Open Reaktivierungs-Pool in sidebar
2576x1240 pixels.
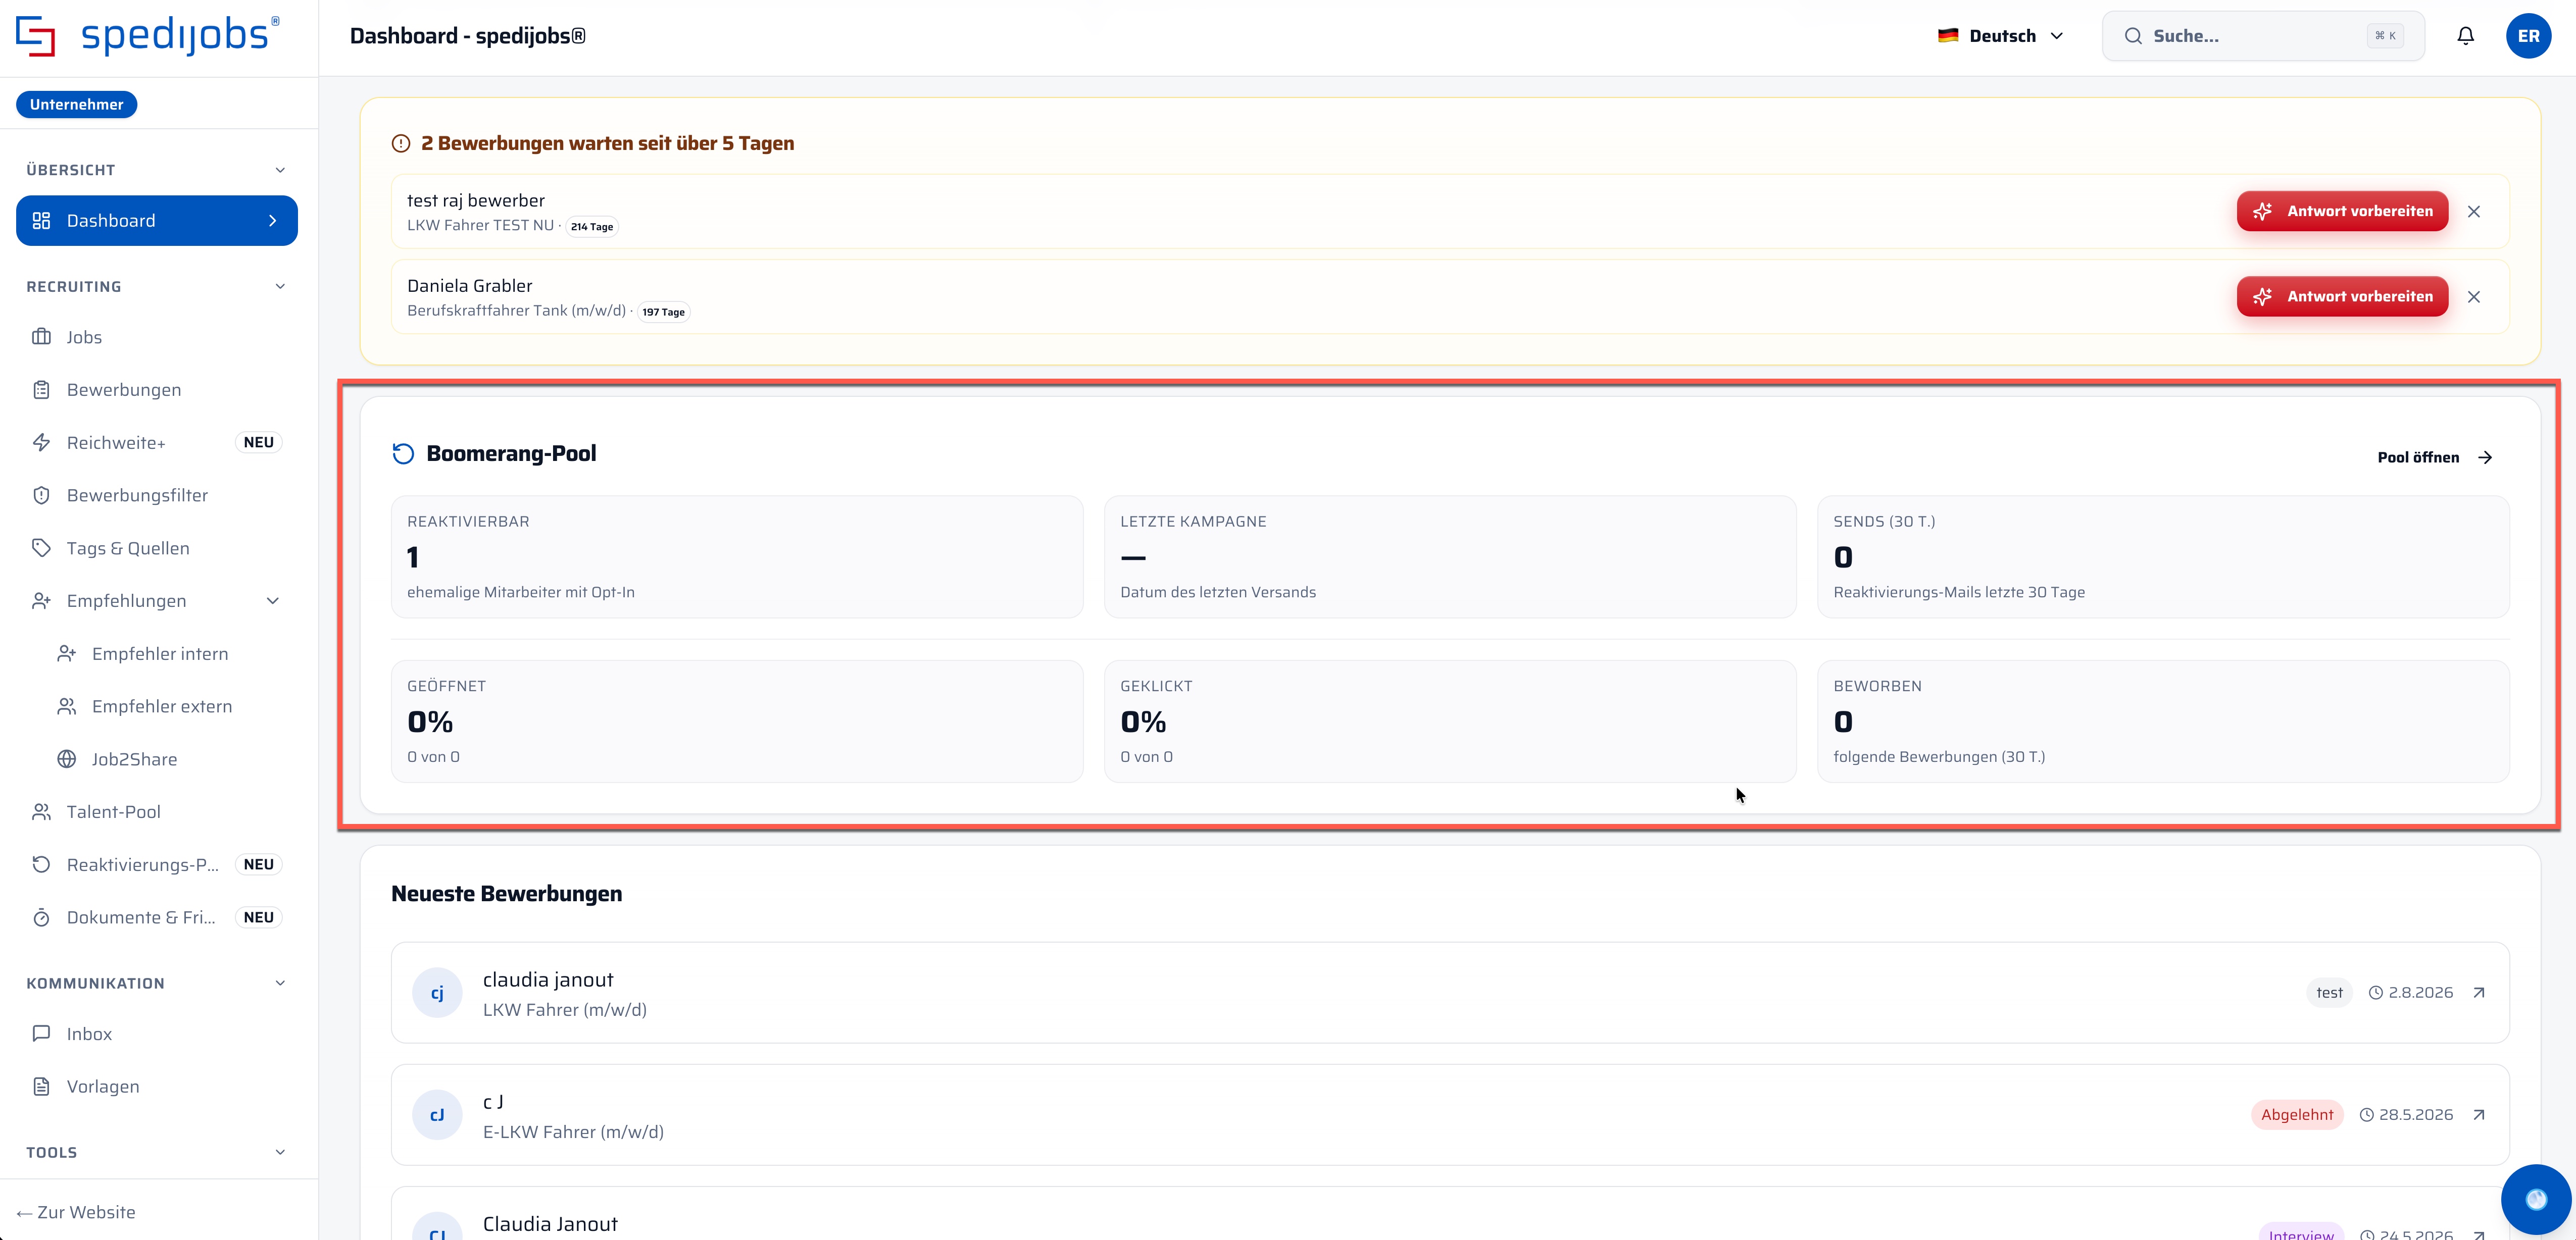click(157, 864)
